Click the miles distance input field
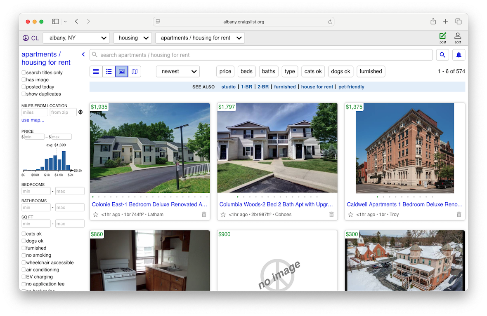487x316 pixels. pos(35,112)
